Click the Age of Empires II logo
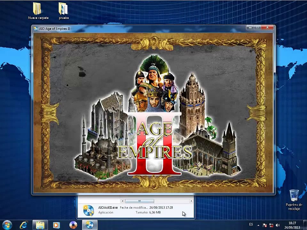The height and width of the screenshot is (230, 307). 155,143
